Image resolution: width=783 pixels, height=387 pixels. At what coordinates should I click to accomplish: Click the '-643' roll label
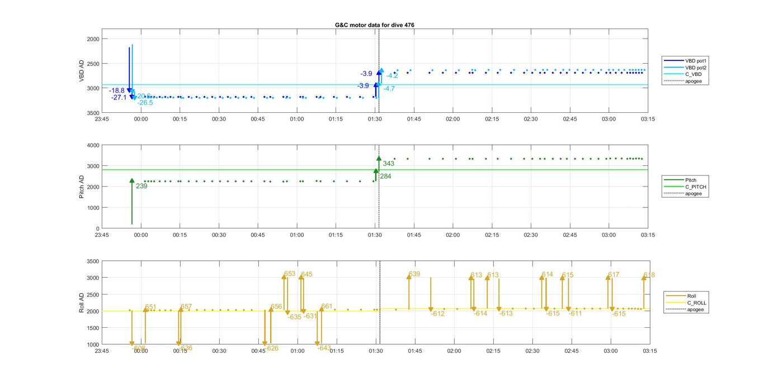click(x=324, y=348)
